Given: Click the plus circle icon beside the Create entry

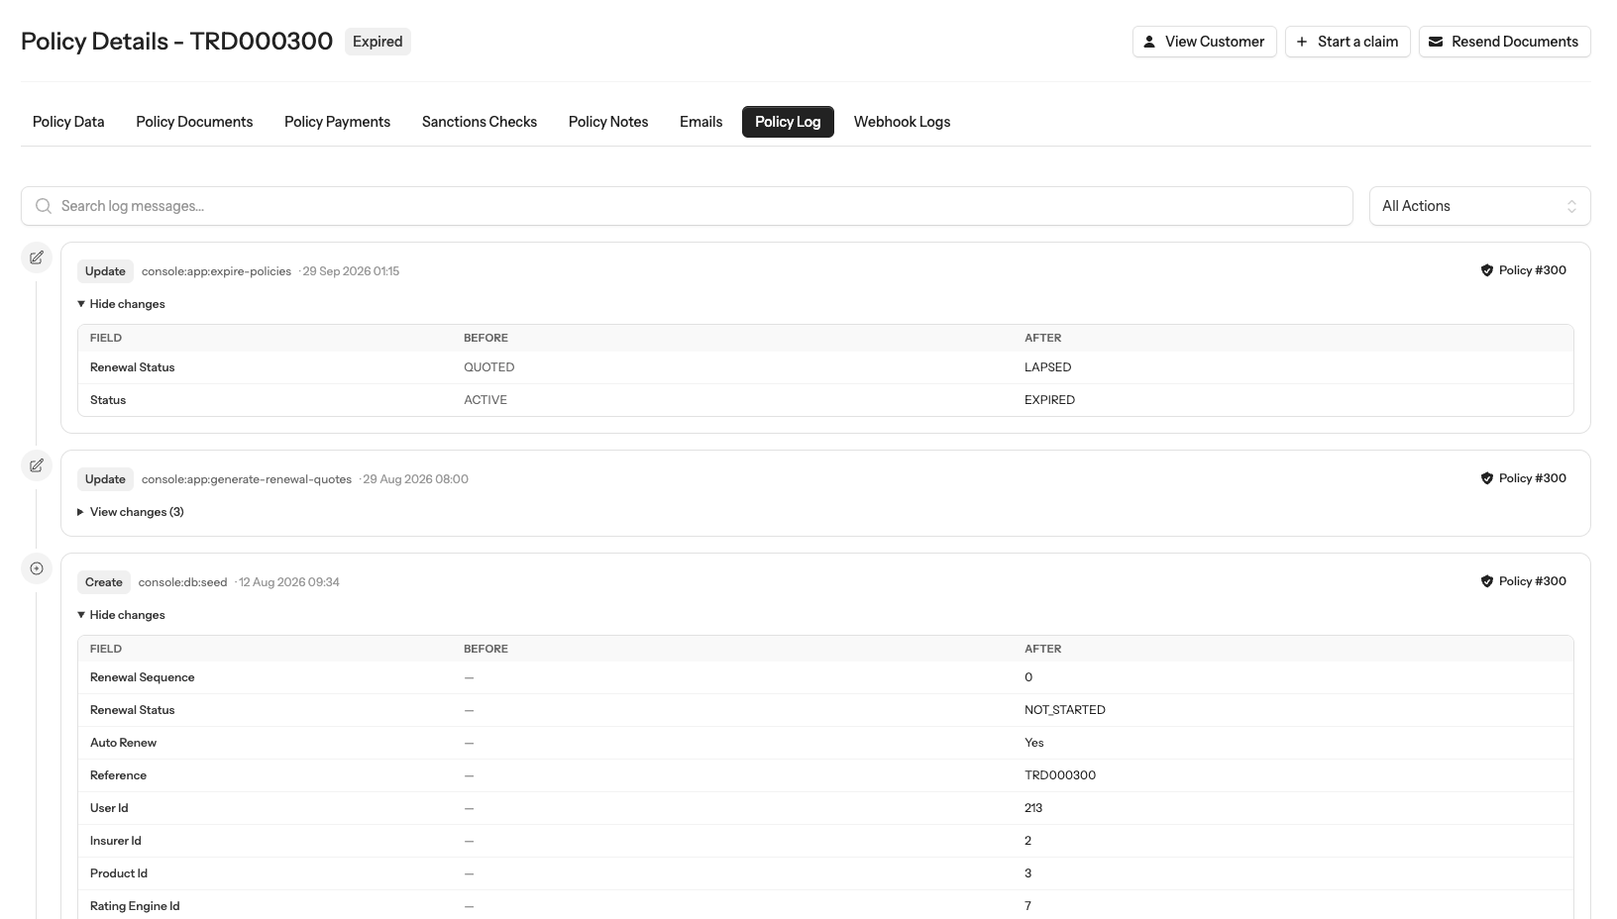Looking at the screenshot, I should pyautogui.click(x=37, y=568).
